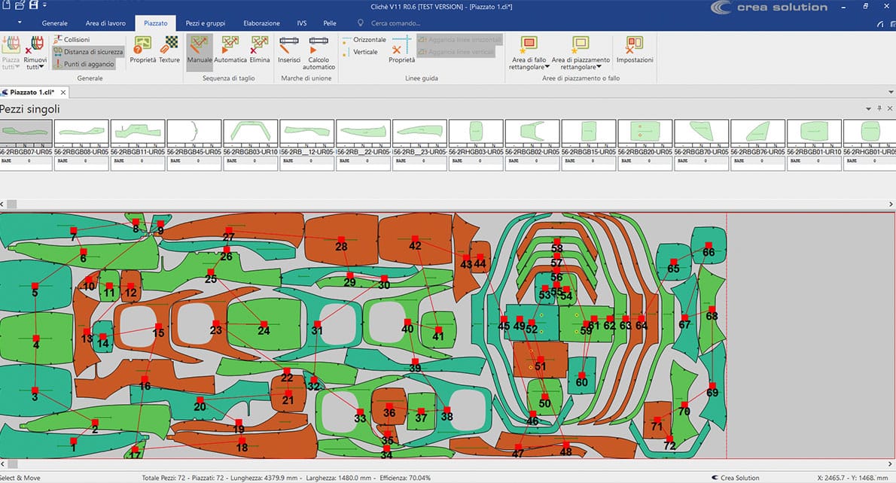The image size is (896, 483).
Task: Open the Pezzi e gruppi tab
Action: (x=204, y=23)
